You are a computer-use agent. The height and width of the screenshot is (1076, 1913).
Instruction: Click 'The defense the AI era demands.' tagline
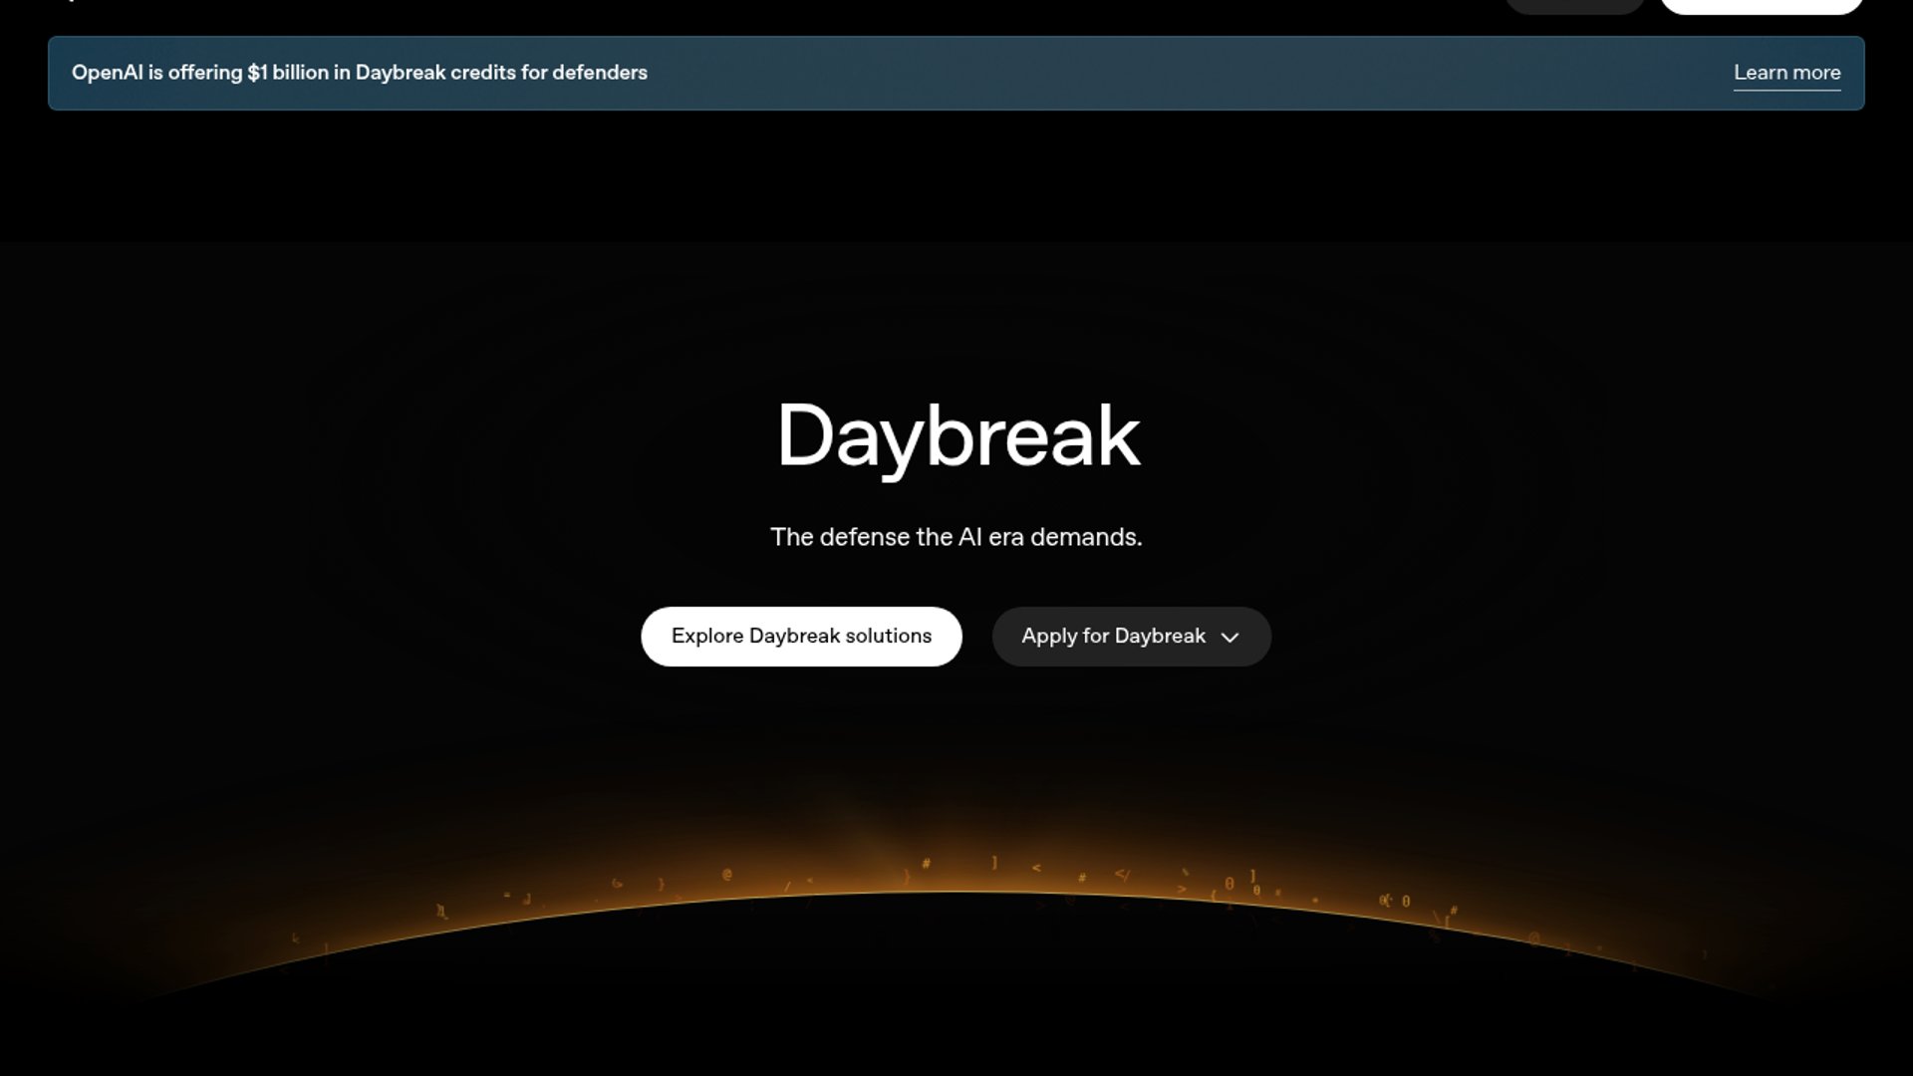tap(956, 537)
